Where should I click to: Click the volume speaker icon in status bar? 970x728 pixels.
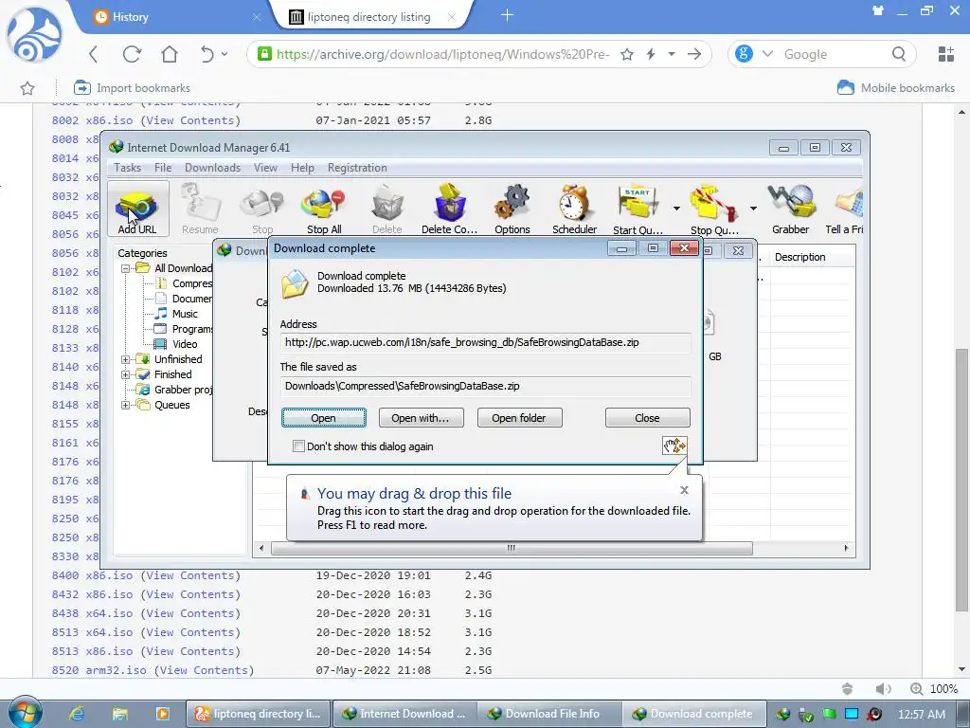pyautogui.click(x=884, y=688)
